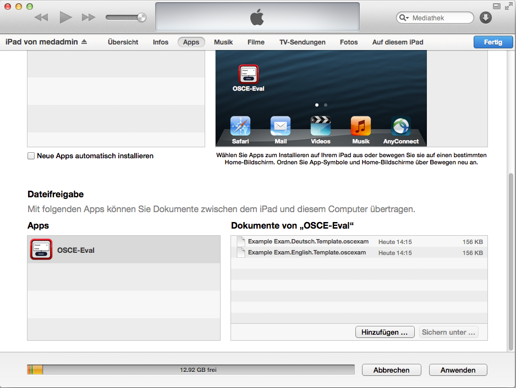Eject iPad von medadmin
The height and width of the screenshot is (388, 516).
pos(84,42)
